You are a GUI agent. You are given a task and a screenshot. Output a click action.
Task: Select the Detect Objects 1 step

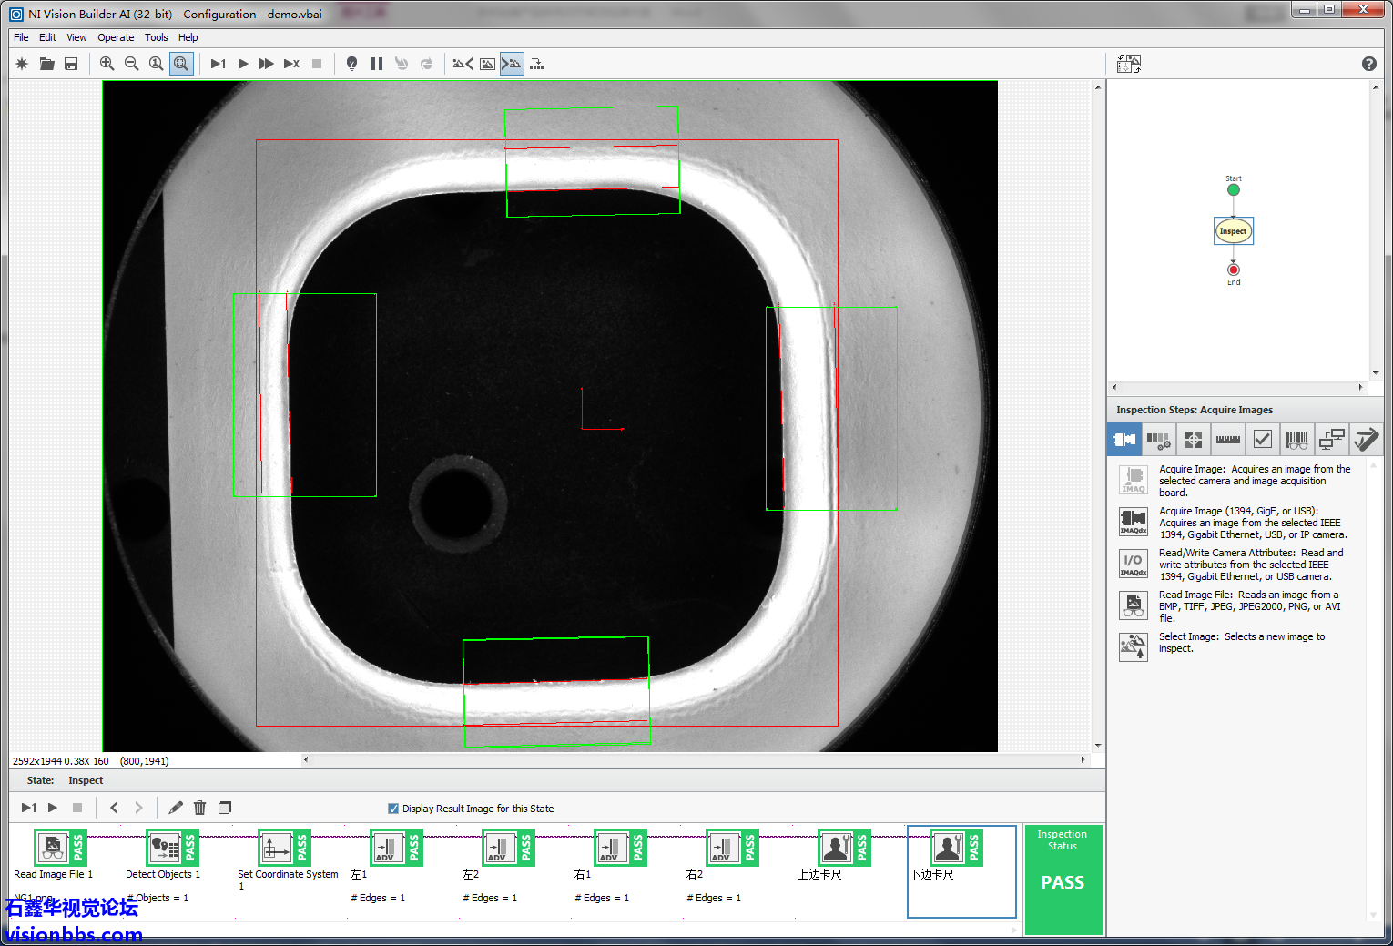point(165,849)
